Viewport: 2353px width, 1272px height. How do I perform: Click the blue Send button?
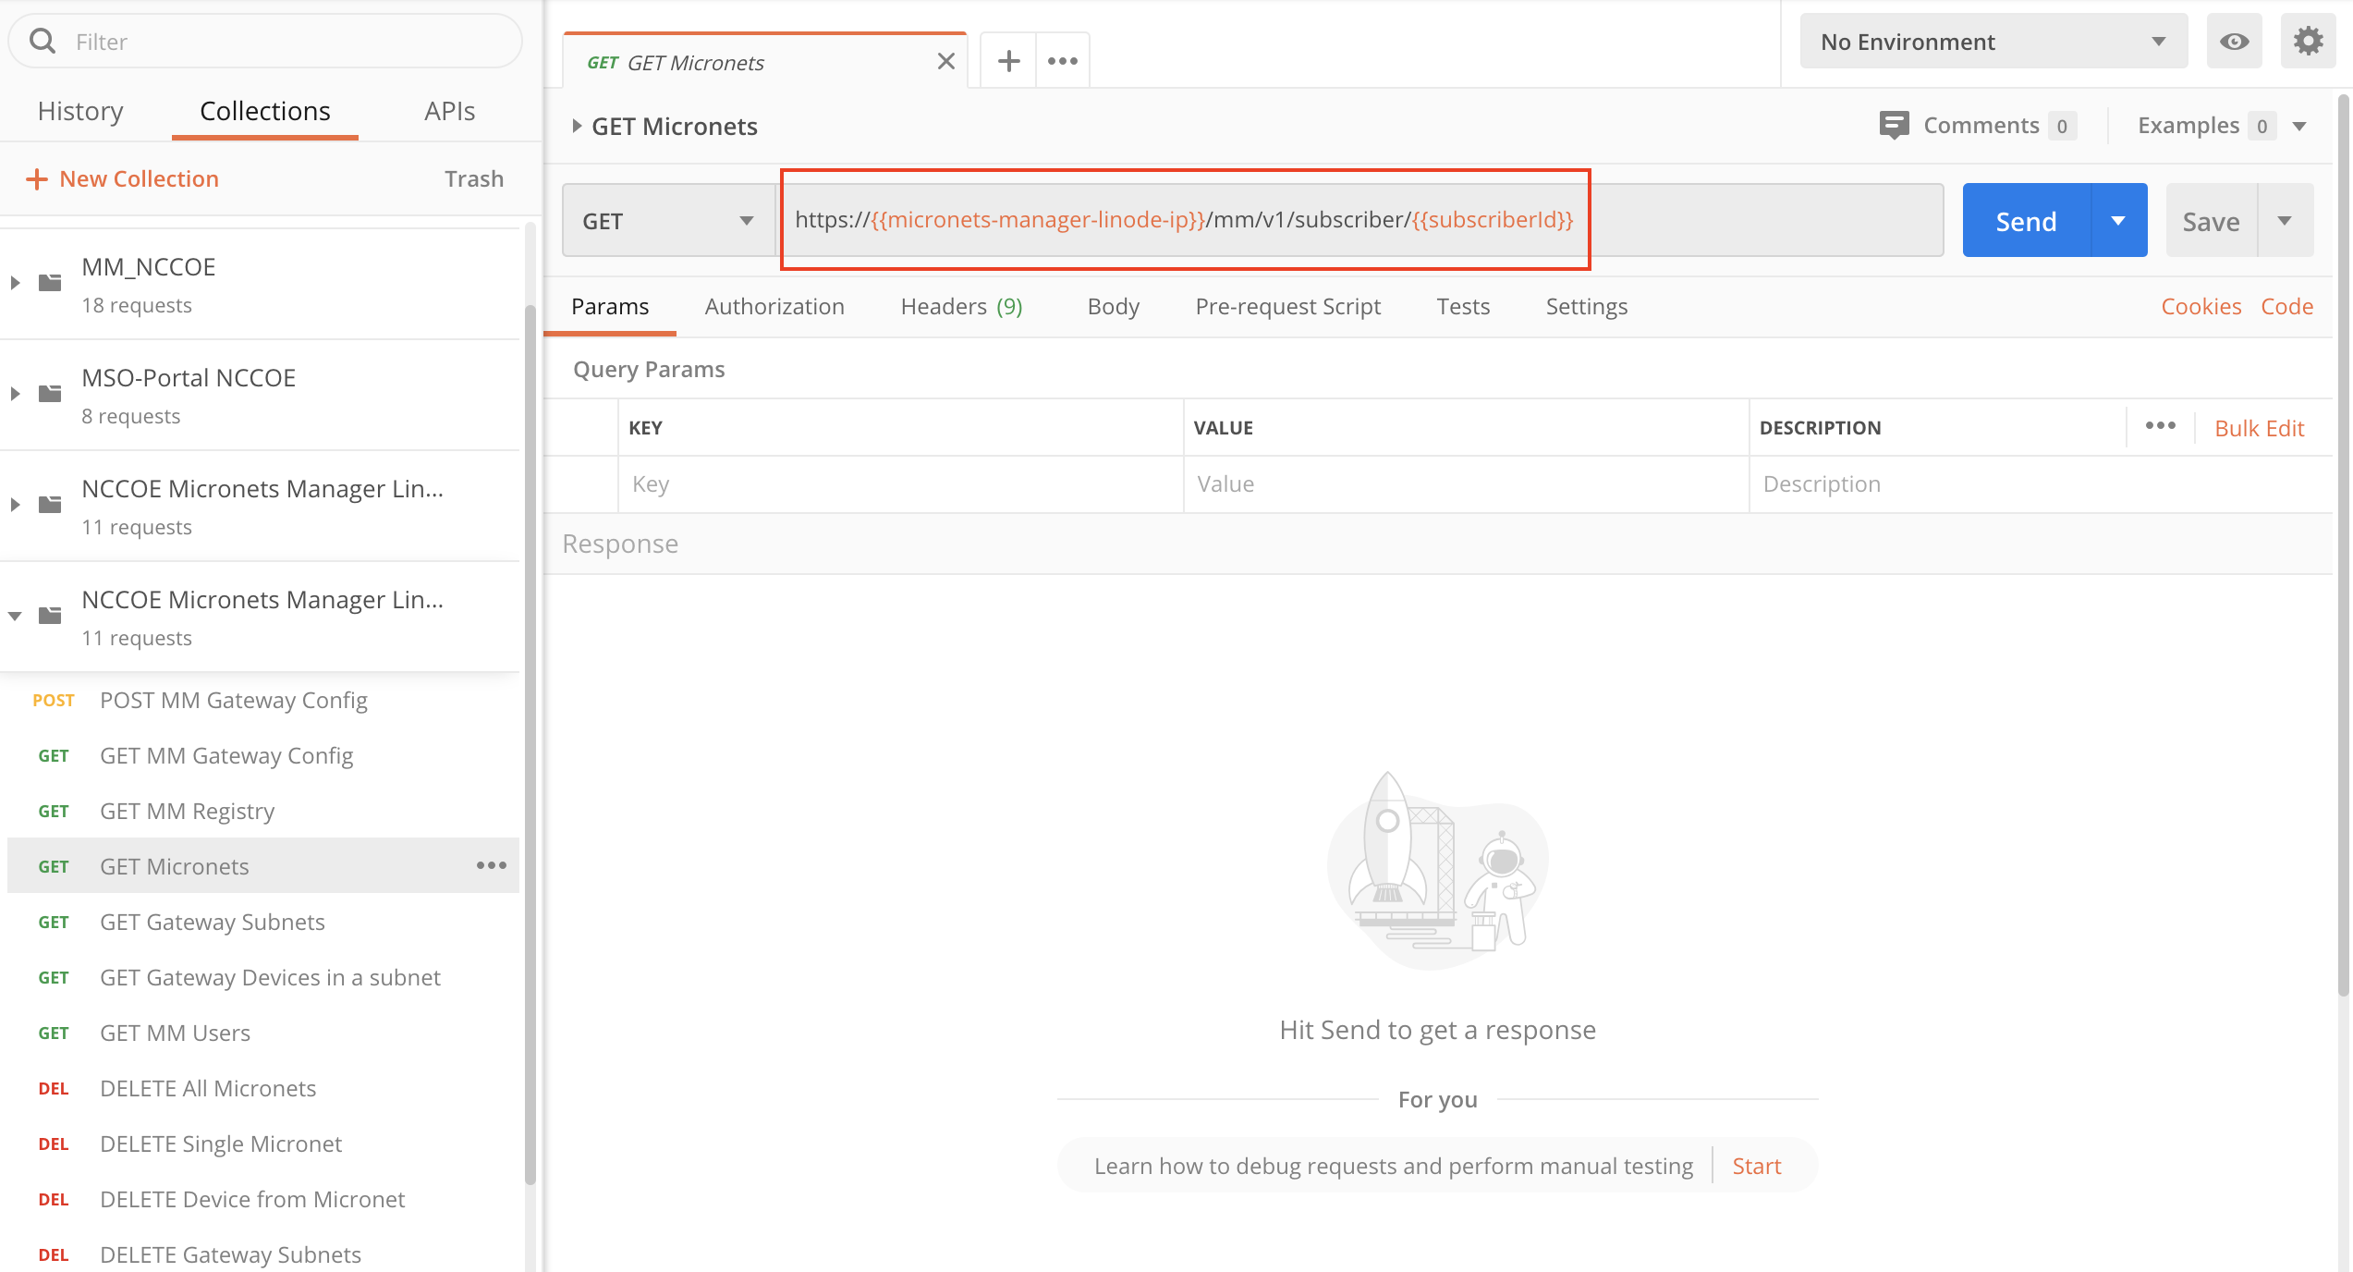(x=2026, y=221)
